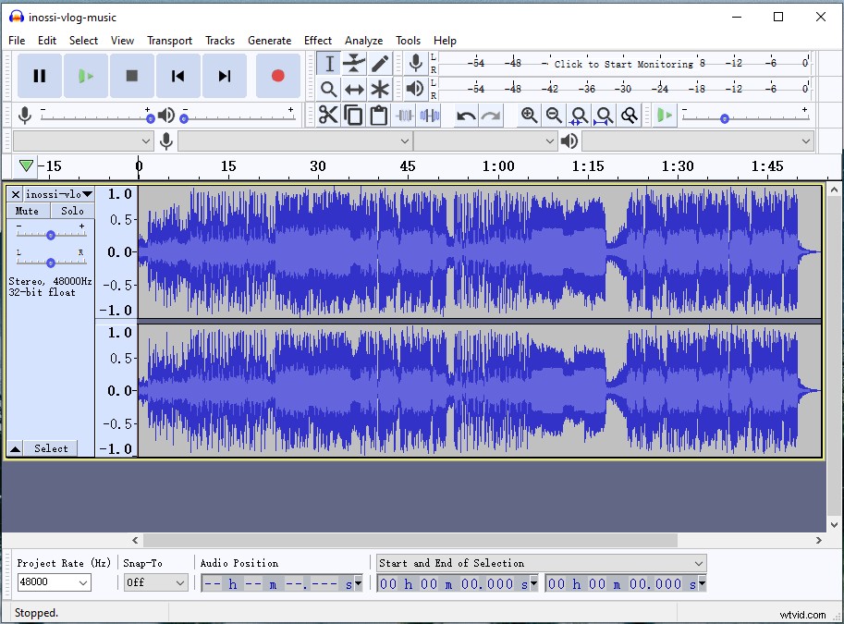Viewport: 844px width, 624px height.
Task: Mute the inossi-vlog track
Action: click(26, 211)
